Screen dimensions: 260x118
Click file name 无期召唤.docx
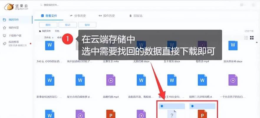[141, 61]
